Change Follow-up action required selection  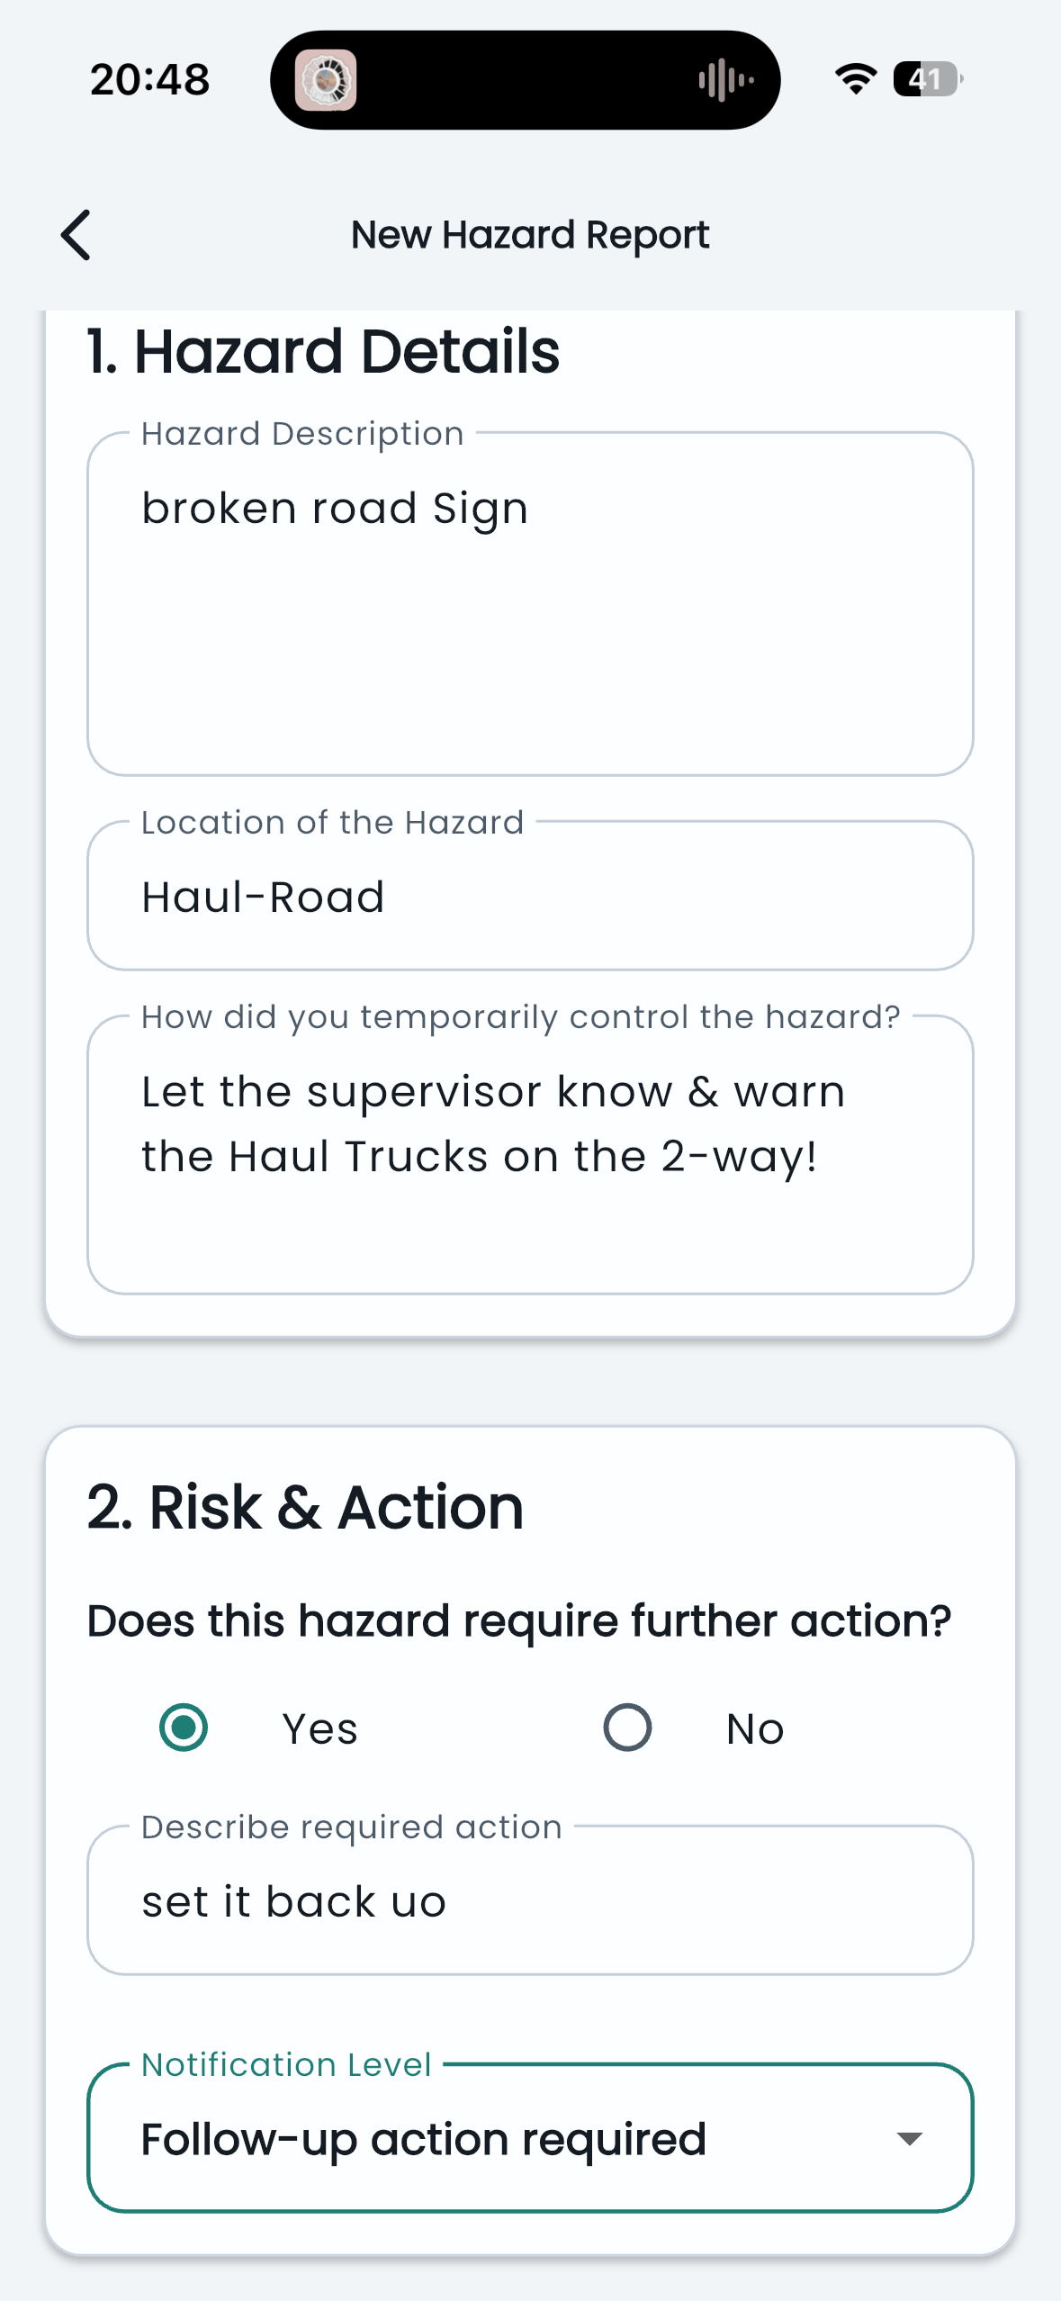(x=529, y=2139)
